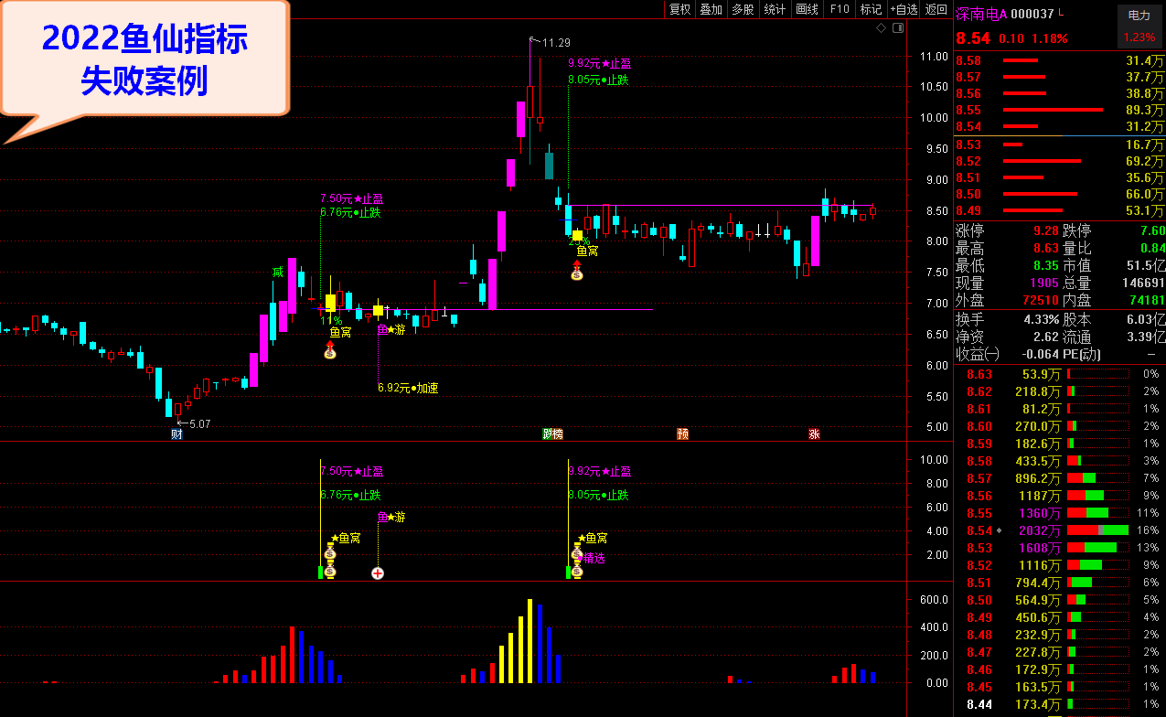This screenshot has width=1166, height=717.
Task: Click the yellow square signal near the 8.05元 鱼窝
Action: pyautogui.click(x=577, y=236)
